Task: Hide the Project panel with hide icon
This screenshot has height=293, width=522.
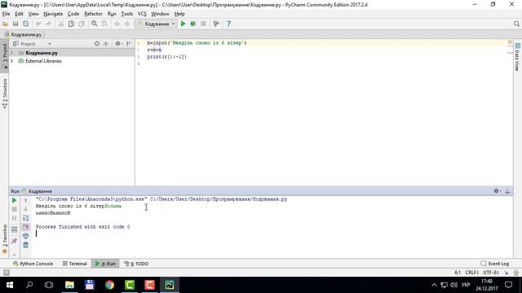Action: [129, 44]
